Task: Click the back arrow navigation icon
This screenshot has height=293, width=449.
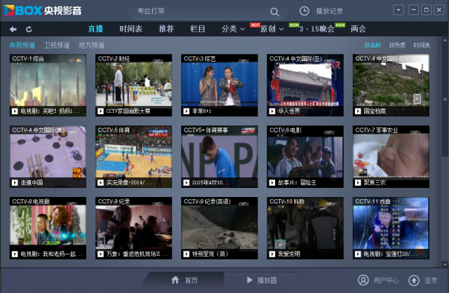Action: (13, 29)
